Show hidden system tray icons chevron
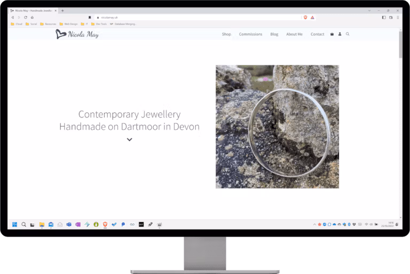The width and height of the screenshot is (410, 274). [x=314, y=224]
